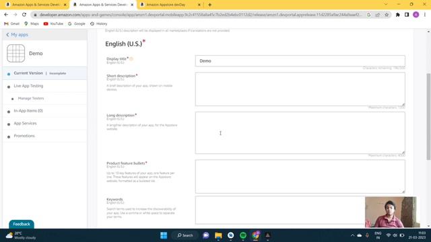Click the Long description text area
Screen dimensions: 431x242
click(300, 133)
